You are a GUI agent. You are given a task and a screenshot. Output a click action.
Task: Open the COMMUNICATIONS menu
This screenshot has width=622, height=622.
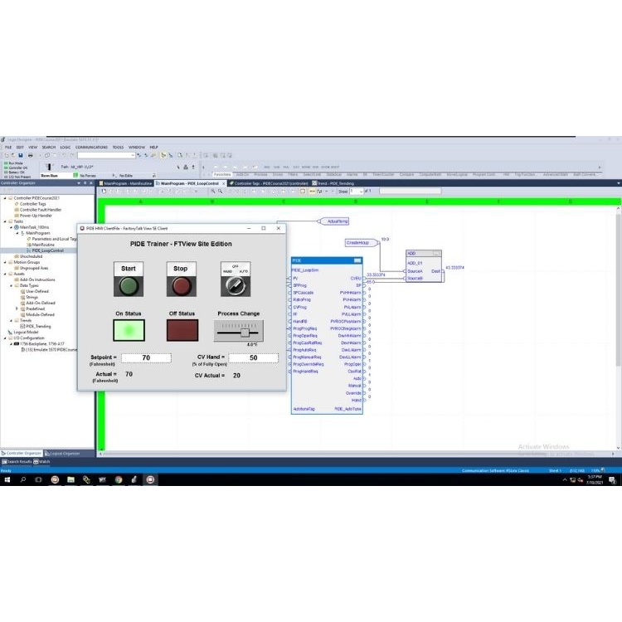(91, 147)
